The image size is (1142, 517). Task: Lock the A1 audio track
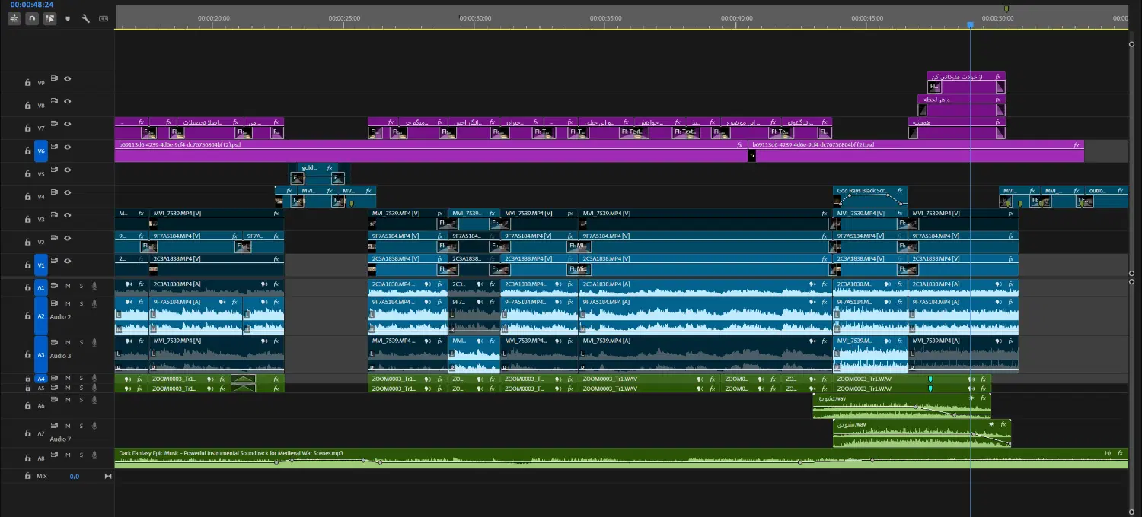click(27, 287)
